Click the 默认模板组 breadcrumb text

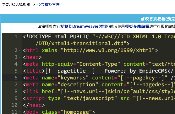(x=21, y=5)
